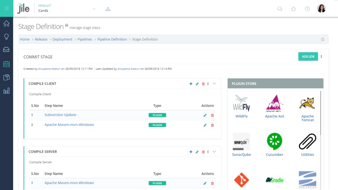Viewport: 338px width, 190px height.
Task: Favorite this page using breadcrumb star
Action: click(x=323, y=39)
